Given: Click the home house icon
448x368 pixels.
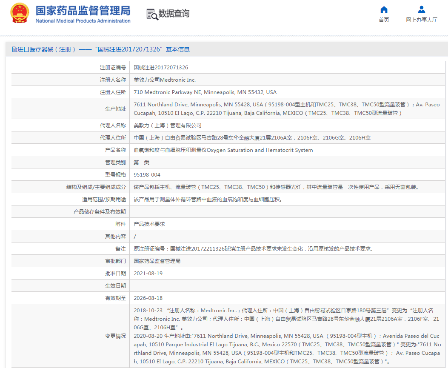Looking at the screenshot, I should click(384, 9).
